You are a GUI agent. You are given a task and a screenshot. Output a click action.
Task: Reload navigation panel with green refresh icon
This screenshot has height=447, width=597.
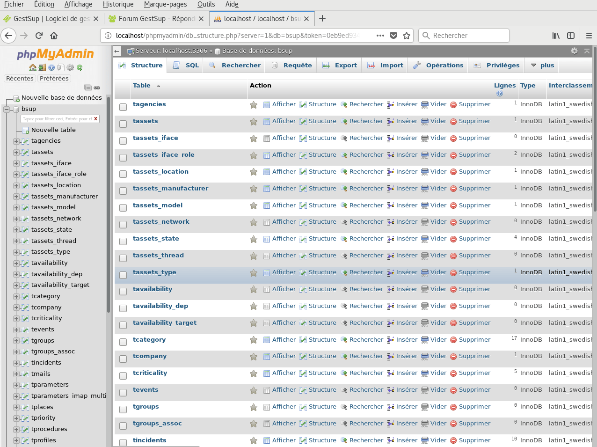click(80, 67)
